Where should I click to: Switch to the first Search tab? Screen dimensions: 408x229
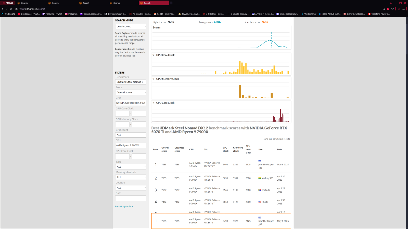(x=24, y=3)
